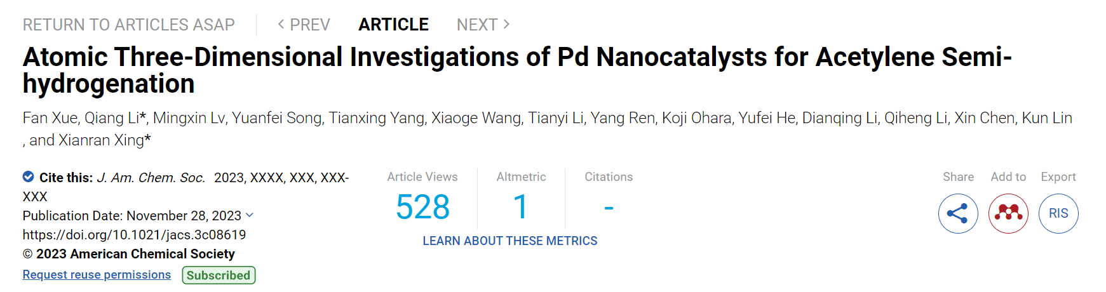This screenshot has height=292, width=1106.
Task: Open LEARN ABOUT THESE METRICS link
Action: click(x=510, y=241)
